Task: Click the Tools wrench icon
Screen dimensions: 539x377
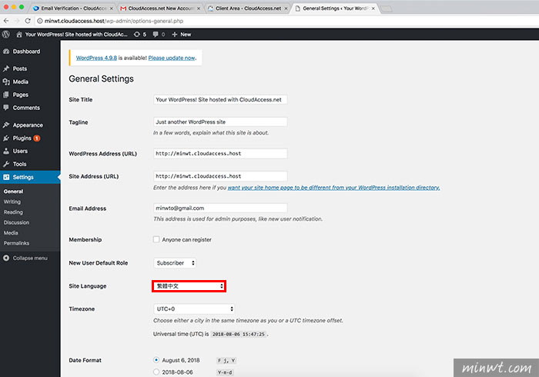Action: pyautogui.click(x=6, y=164)
